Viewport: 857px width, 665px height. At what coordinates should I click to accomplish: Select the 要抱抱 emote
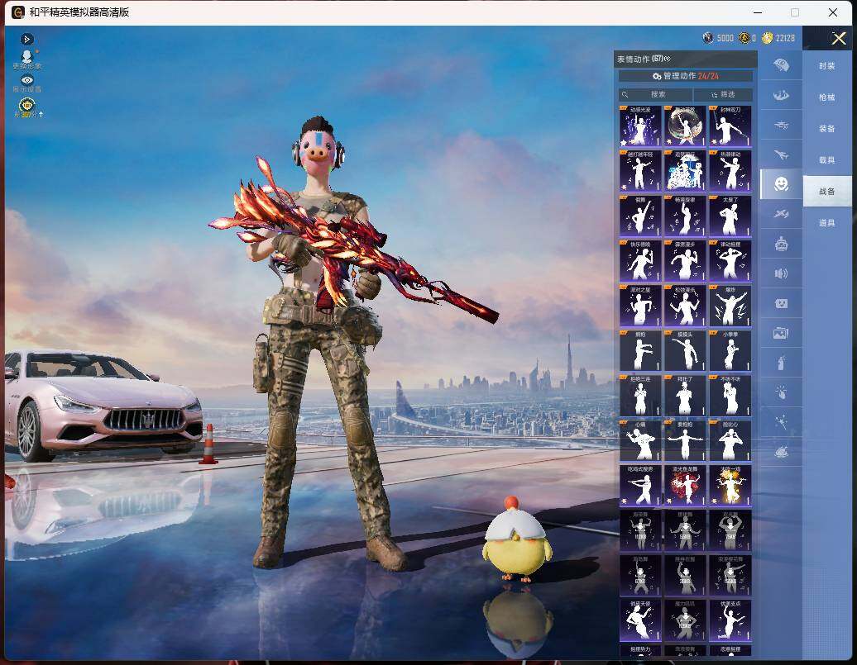tap(685, 440)
